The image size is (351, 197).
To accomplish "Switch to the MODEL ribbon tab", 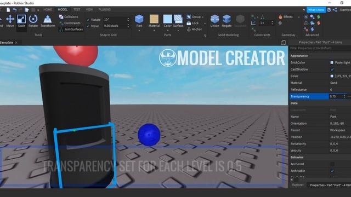I will (x=63, y=10).
